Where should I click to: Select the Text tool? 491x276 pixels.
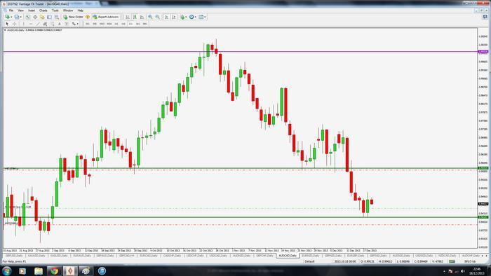(59, 24)
